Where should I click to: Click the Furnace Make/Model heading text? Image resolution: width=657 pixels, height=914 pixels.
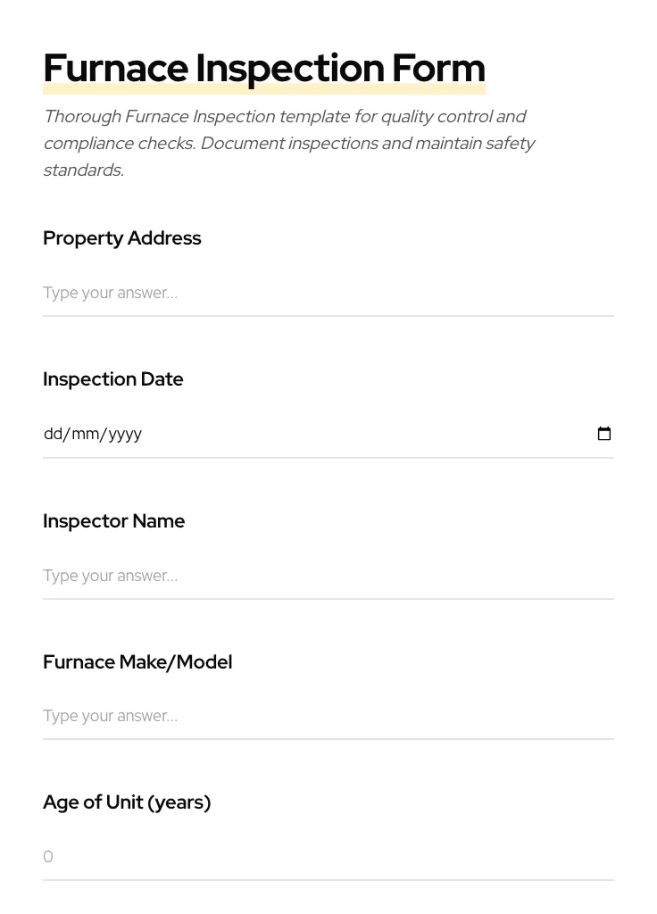pyautogui.click(x=137, y=661)
